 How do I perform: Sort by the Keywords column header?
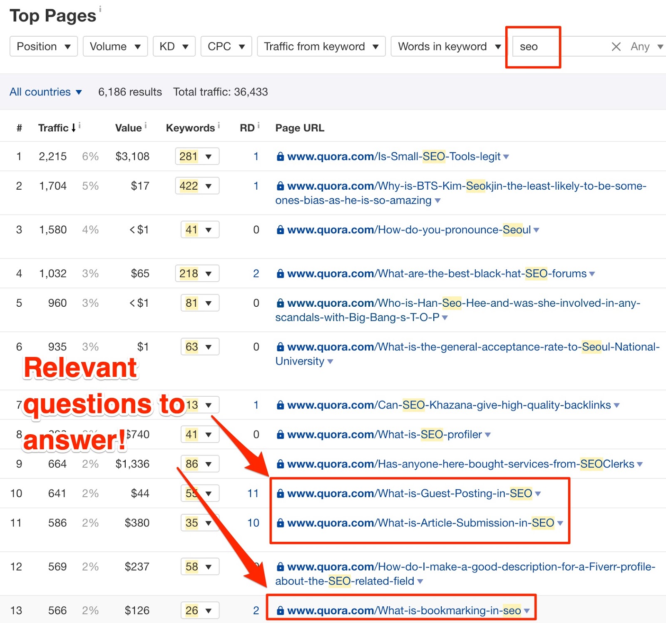tap(190, 128)
